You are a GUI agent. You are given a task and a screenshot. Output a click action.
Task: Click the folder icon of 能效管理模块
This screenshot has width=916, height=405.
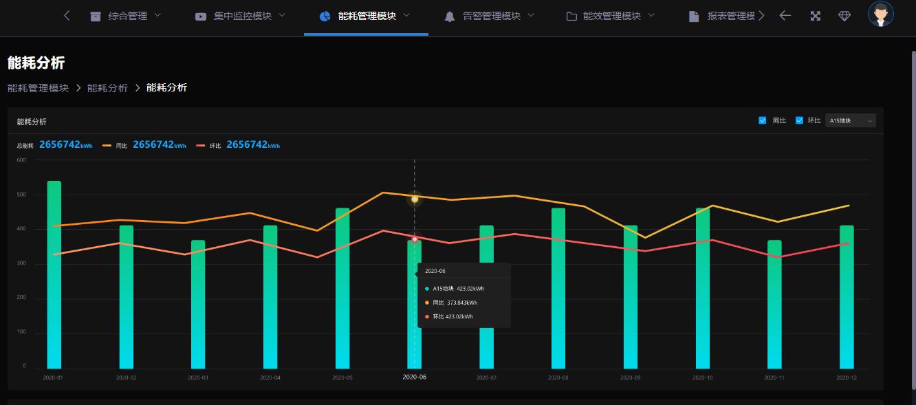coord(571,16)
